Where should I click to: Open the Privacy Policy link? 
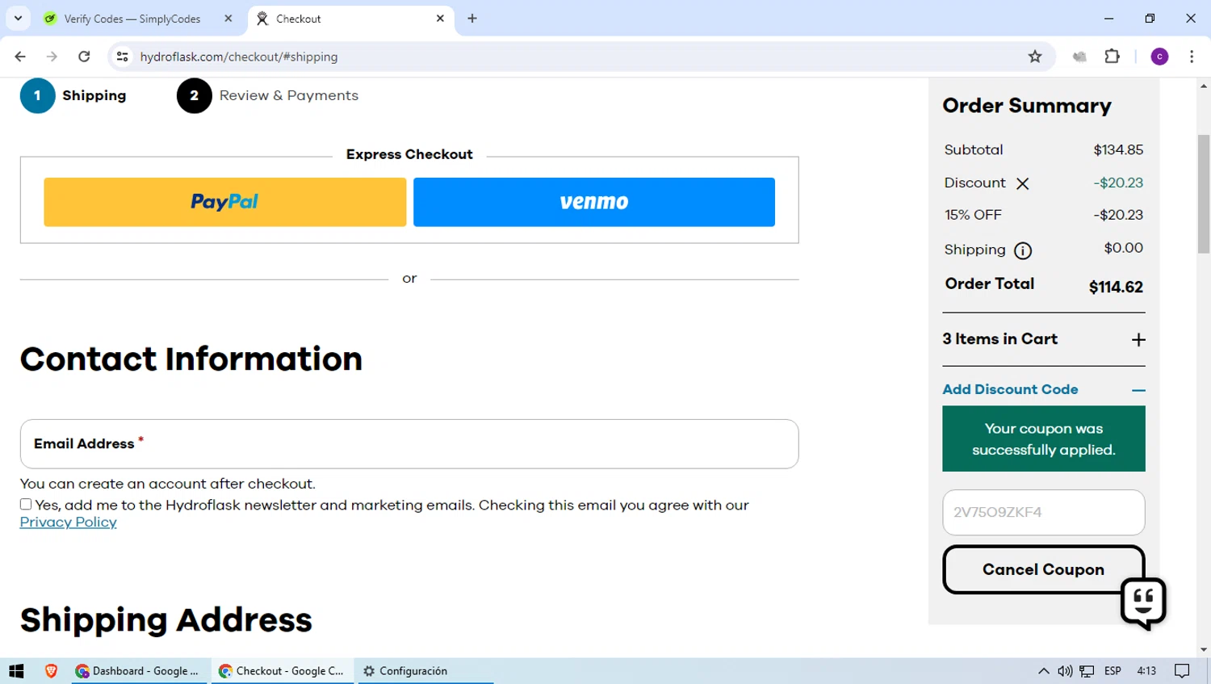coord(69,522)
